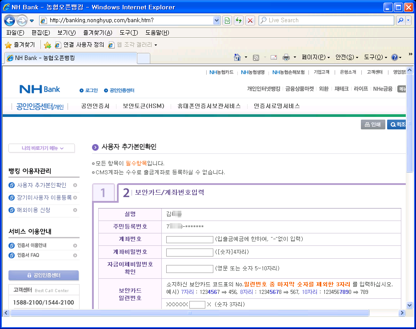This screenshot has height=329, width=416.
Task: Click the Live Search magnifier button
Action: [x=400, y=20]
